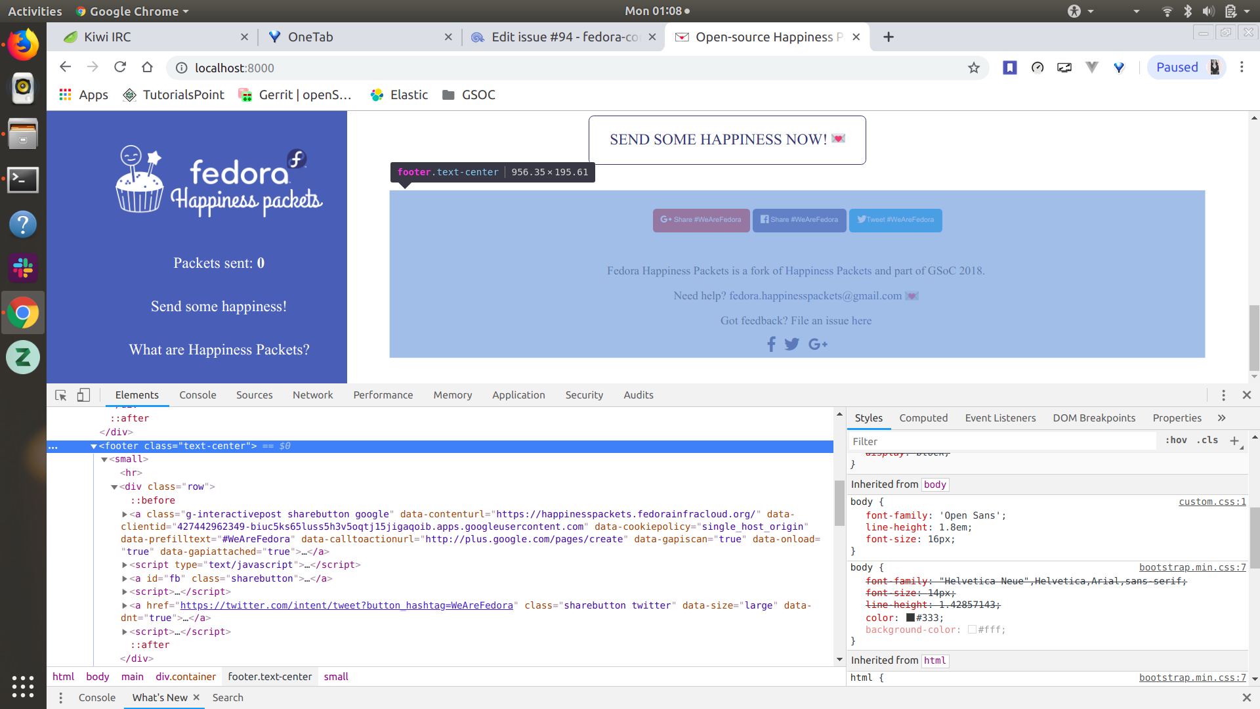The height and width of the screenshot is (709, 1260).
Task: Open the Zeal app from the dock
Action: coord(23,357)
